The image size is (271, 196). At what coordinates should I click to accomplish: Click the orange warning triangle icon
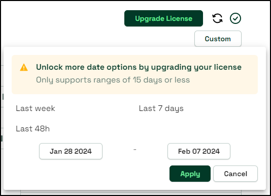click(24, 68)
